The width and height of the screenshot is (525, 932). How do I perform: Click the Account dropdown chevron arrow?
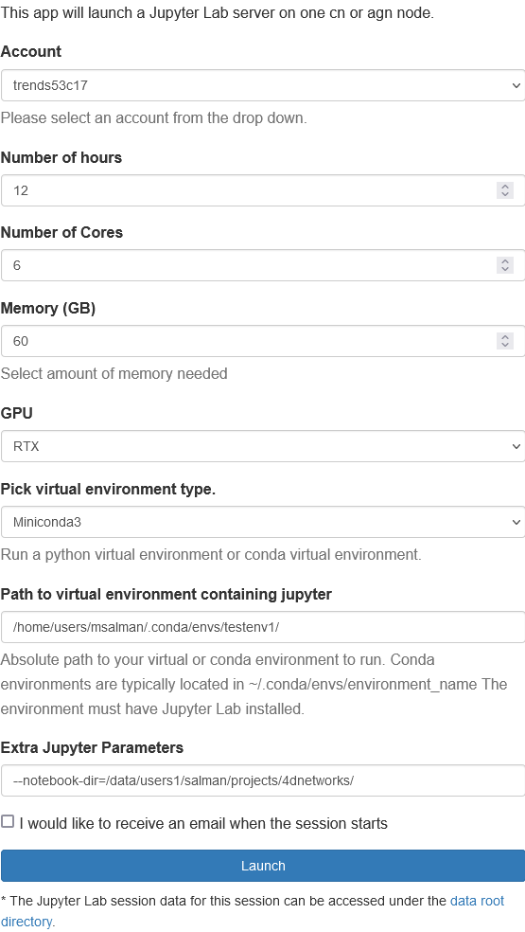(516, 85)
